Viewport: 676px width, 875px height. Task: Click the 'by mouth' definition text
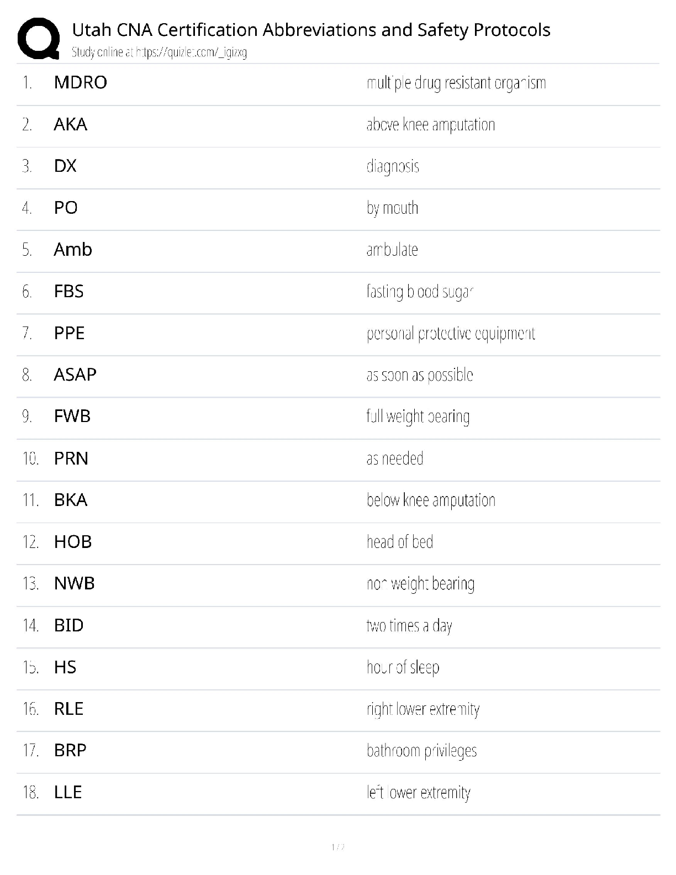392,208
